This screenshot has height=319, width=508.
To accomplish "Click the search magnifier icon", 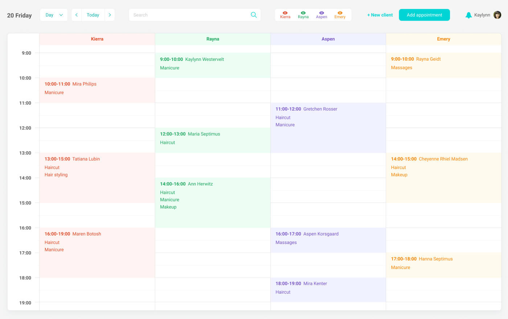I will click(x=254, y=15).
